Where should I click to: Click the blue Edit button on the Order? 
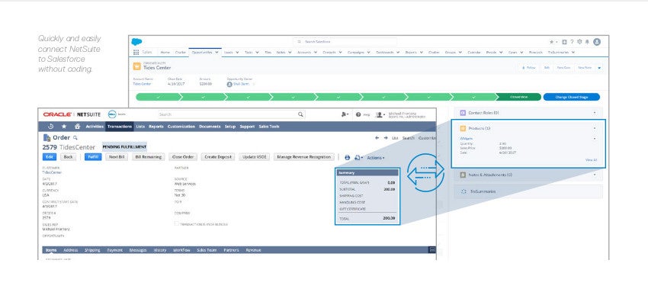click(50, 157)
